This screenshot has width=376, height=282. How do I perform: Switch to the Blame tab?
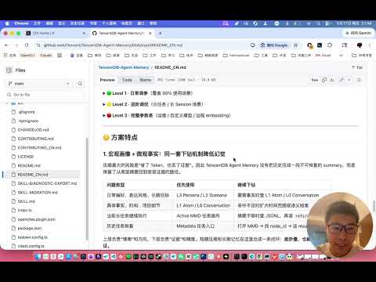coord(145,80)
